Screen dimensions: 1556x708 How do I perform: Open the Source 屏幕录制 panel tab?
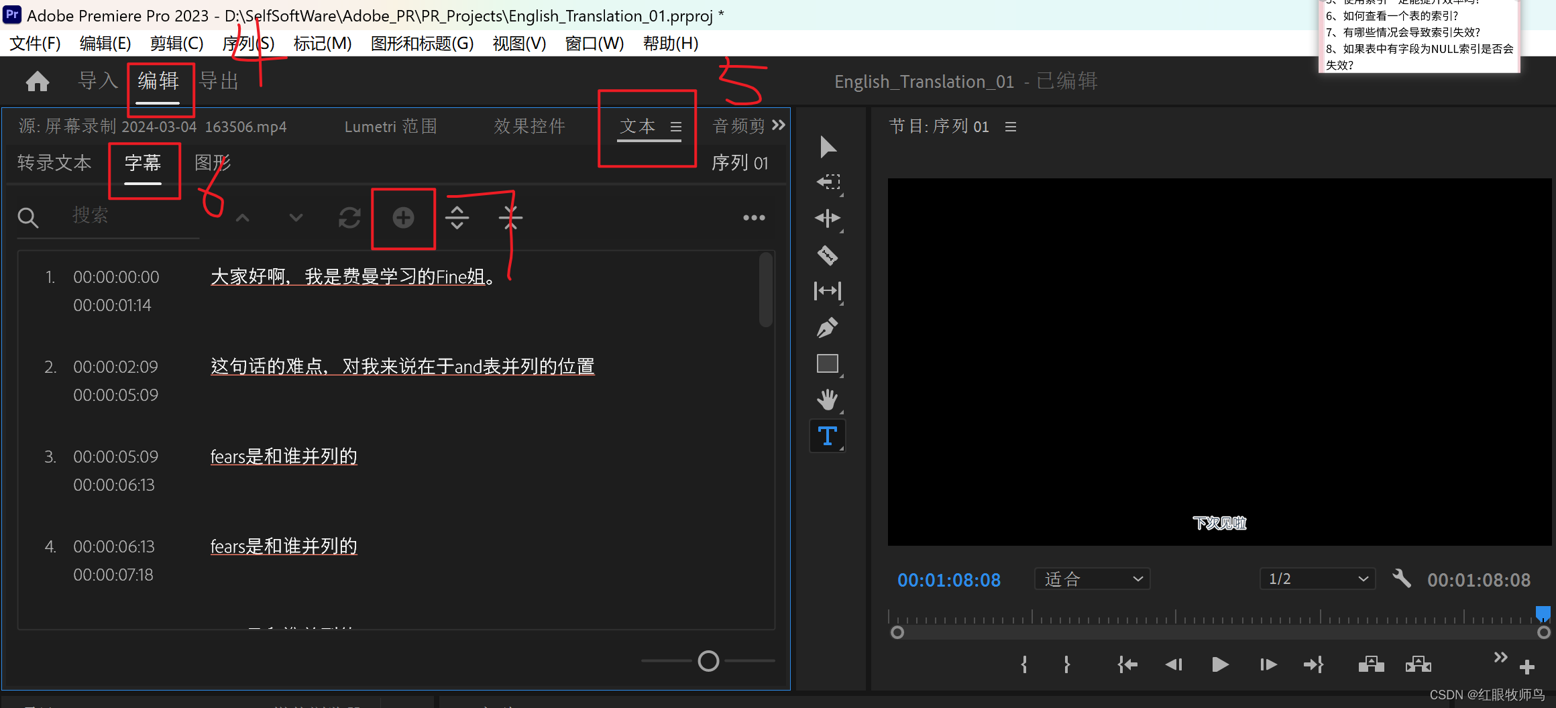point(152,127)
